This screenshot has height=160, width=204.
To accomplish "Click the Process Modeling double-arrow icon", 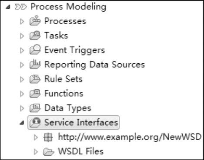I will pyautogui.click(x=21, y=7).
